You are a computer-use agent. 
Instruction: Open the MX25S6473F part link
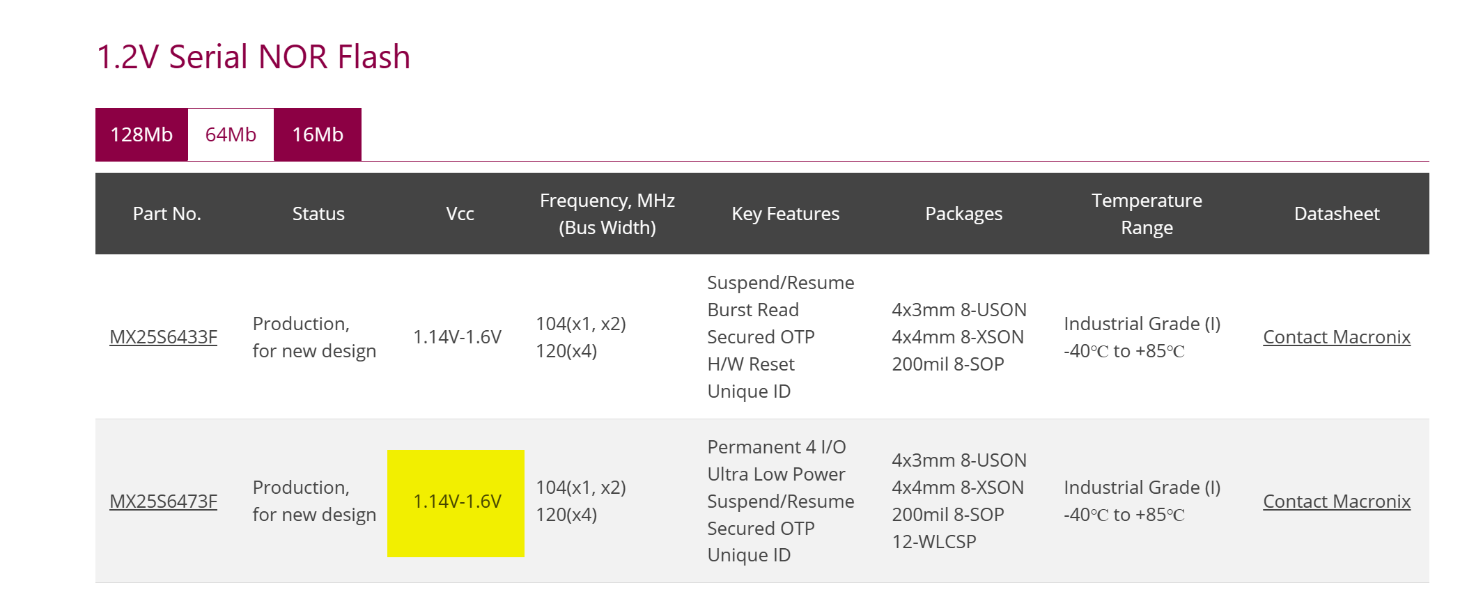[x=163, y=501]
